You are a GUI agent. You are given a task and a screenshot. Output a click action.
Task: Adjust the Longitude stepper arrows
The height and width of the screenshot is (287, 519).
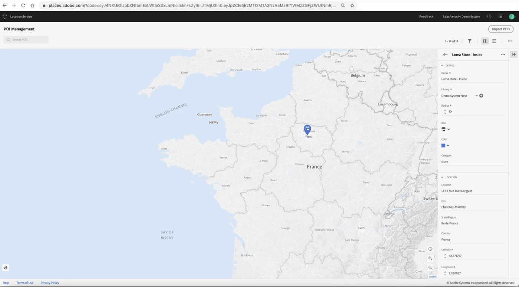pyautogui.click(x=445, y=273)
